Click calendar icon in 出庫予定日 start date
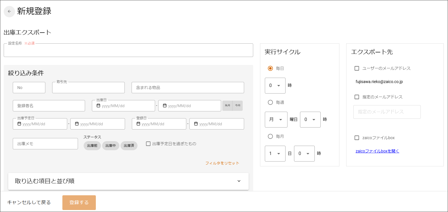 click(x=19, y=124)
